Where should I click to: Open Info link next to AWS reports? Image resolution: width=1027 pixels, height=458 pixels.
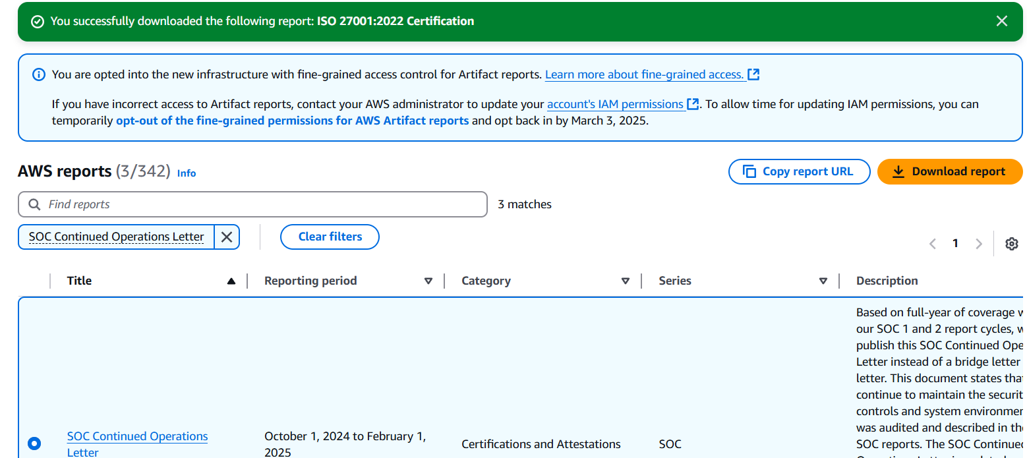[x=187, y=173]
